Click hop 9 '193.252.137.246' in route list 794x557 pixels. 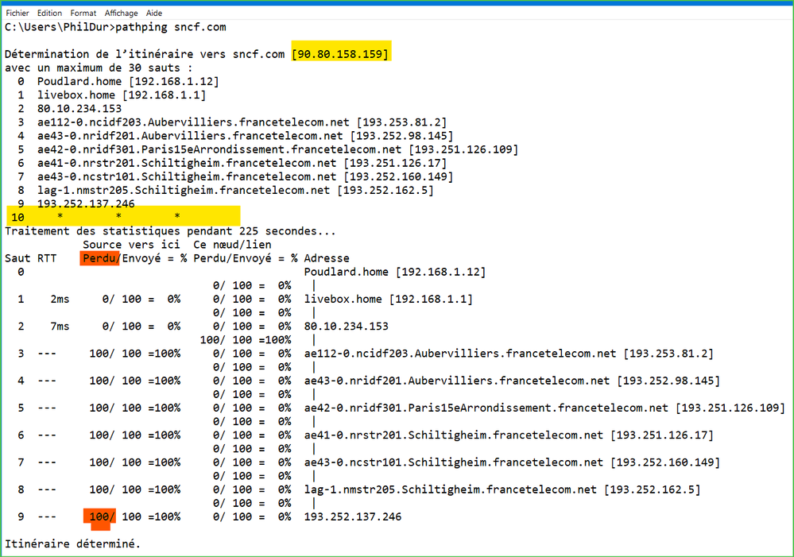tap(86, 203)
